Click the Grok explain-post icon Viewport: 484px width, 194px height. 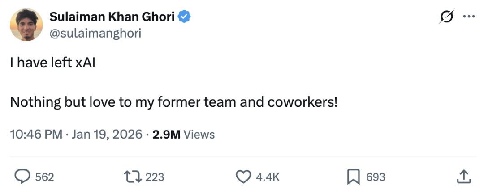tap(446, 17)
